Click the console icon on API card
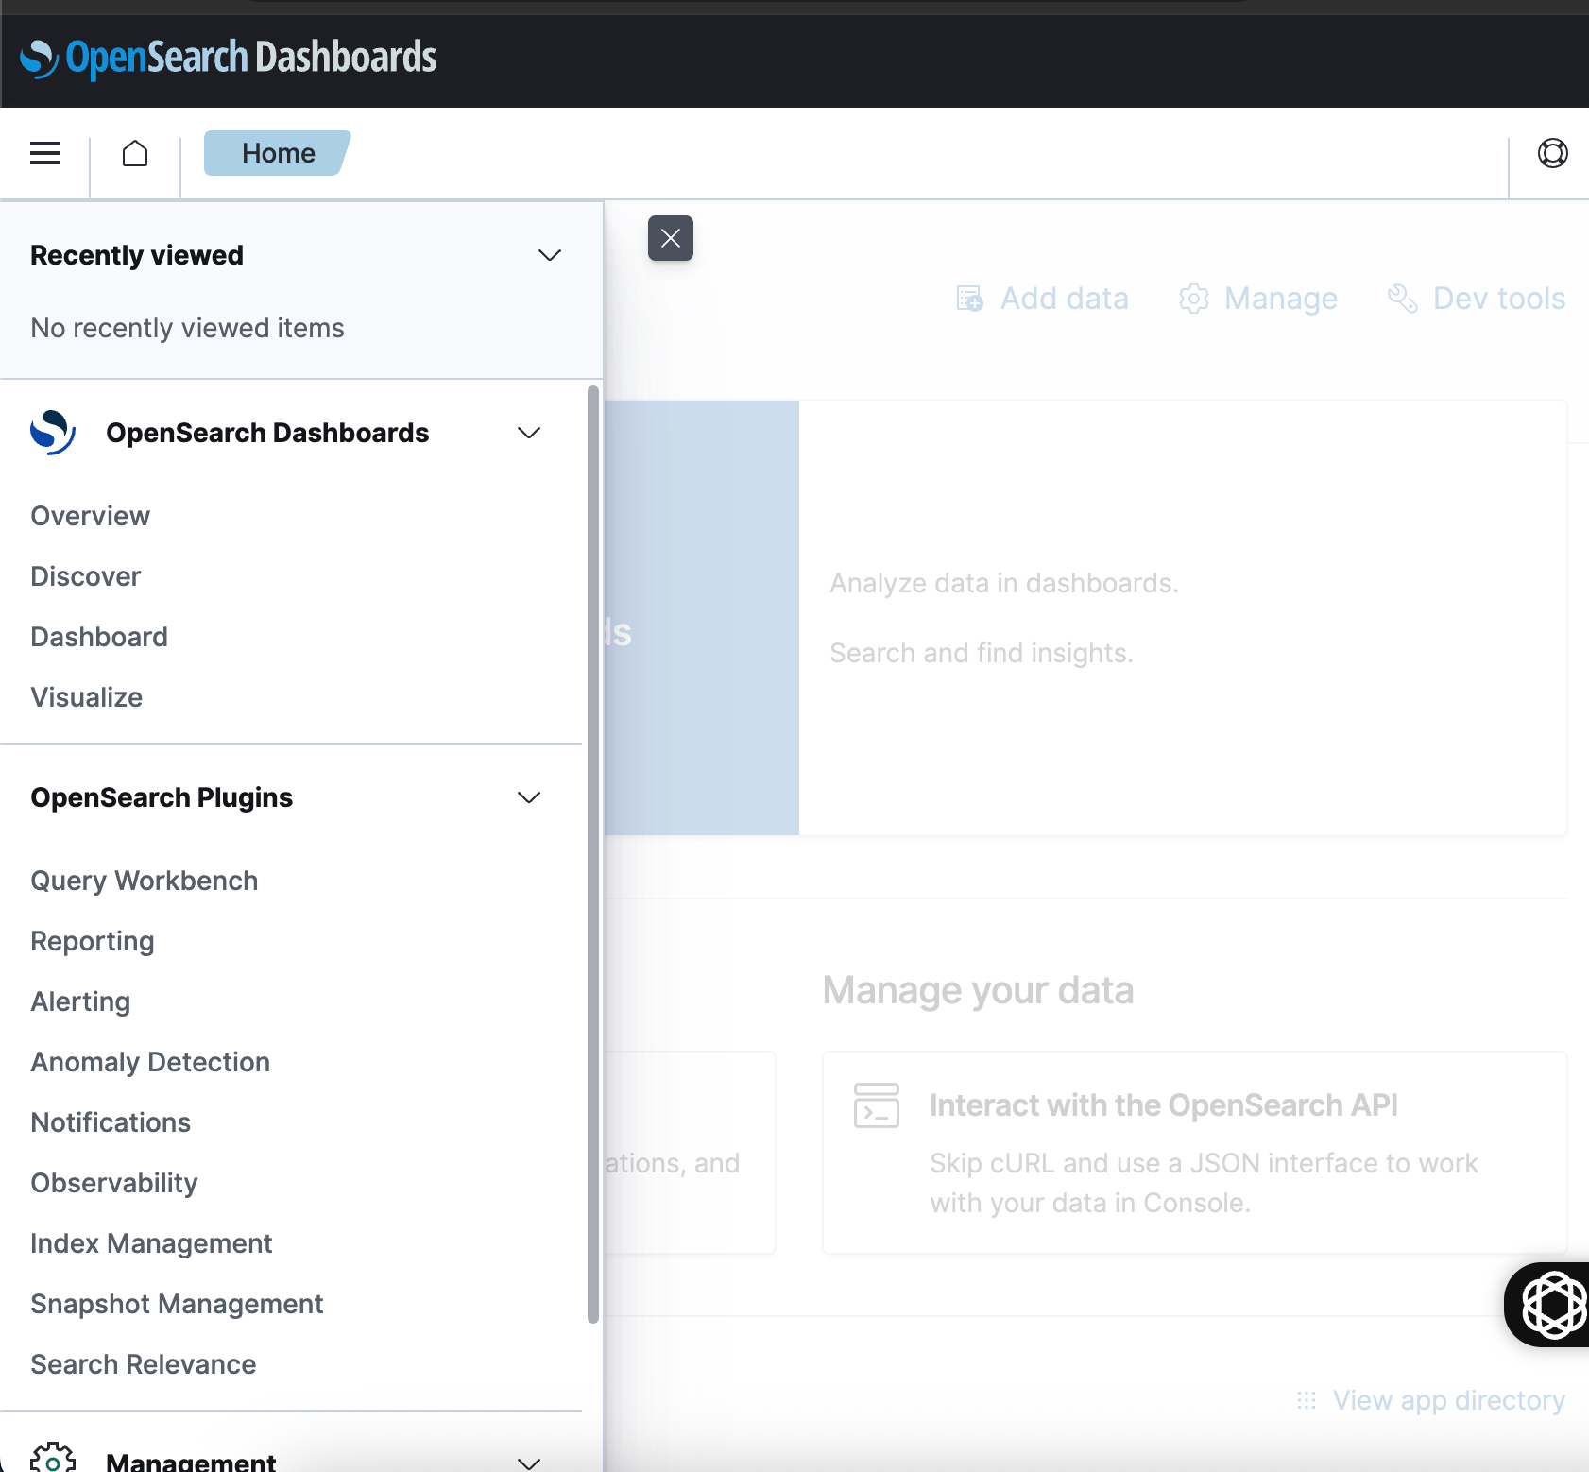This screenshot has height=1472, width=1589. [877, 1105]
